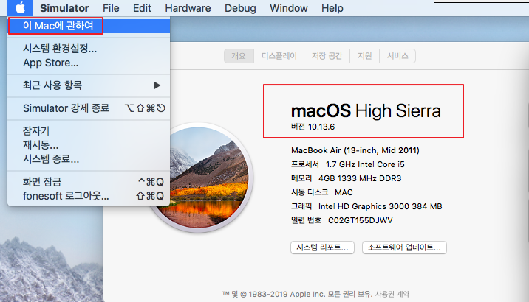Image resolution: width=529 pixels, height=302 pixels.
Task: Click MacBook Air (13-inch, Mid 2011) text
Action: pyautogui.click(x=355, y=150)
